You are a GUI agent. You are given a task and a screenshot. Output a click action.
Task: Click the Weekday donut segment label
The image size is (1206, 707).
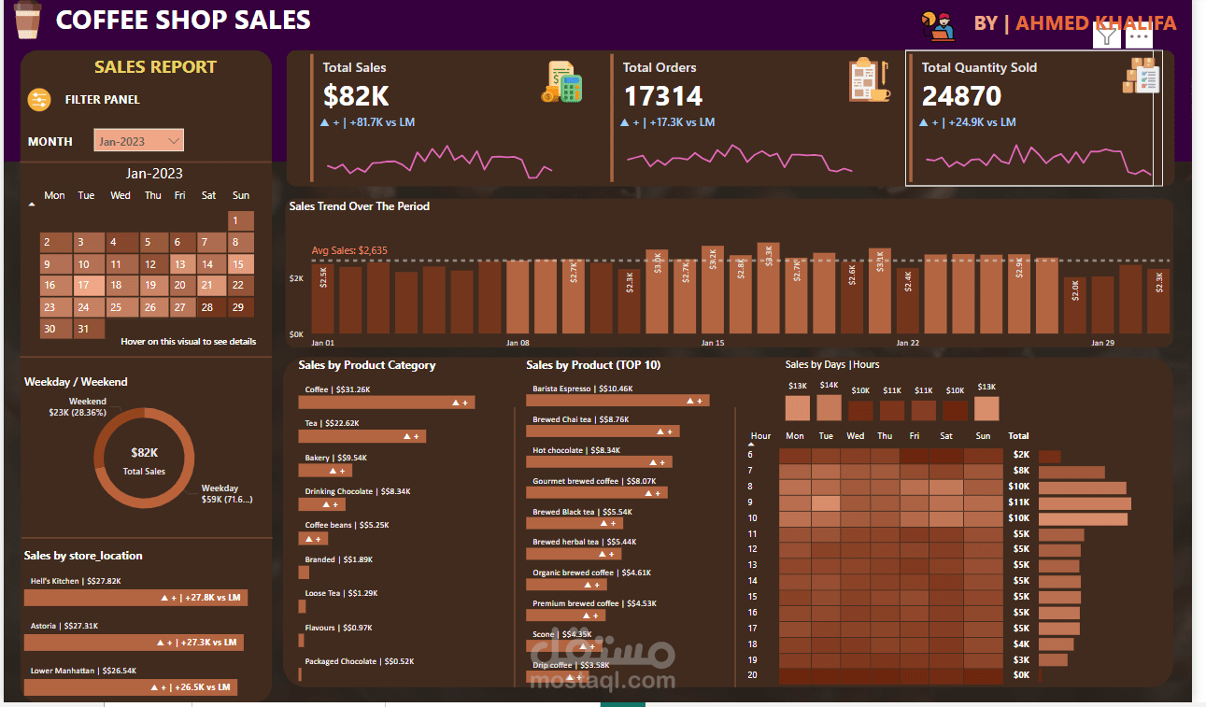coord(227,493)
